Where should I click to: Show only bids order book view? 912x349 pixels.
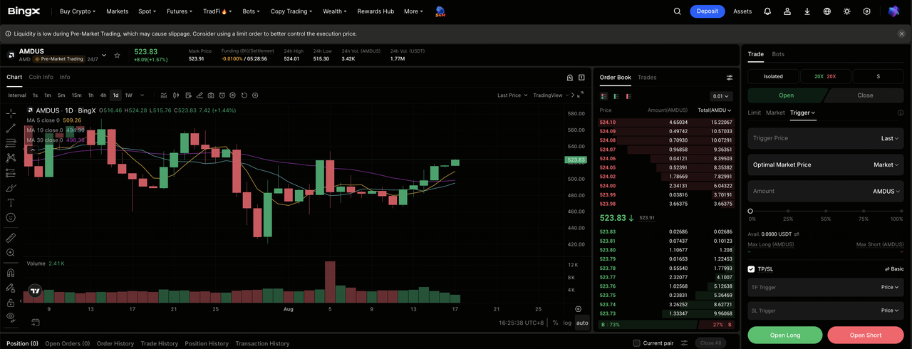point(616,96)
